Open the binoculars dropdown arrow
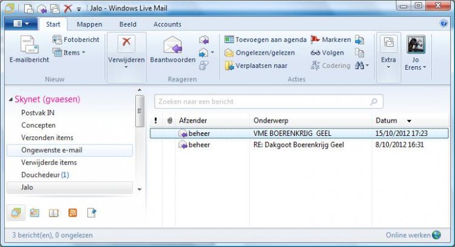 click(x=368, y=66)
